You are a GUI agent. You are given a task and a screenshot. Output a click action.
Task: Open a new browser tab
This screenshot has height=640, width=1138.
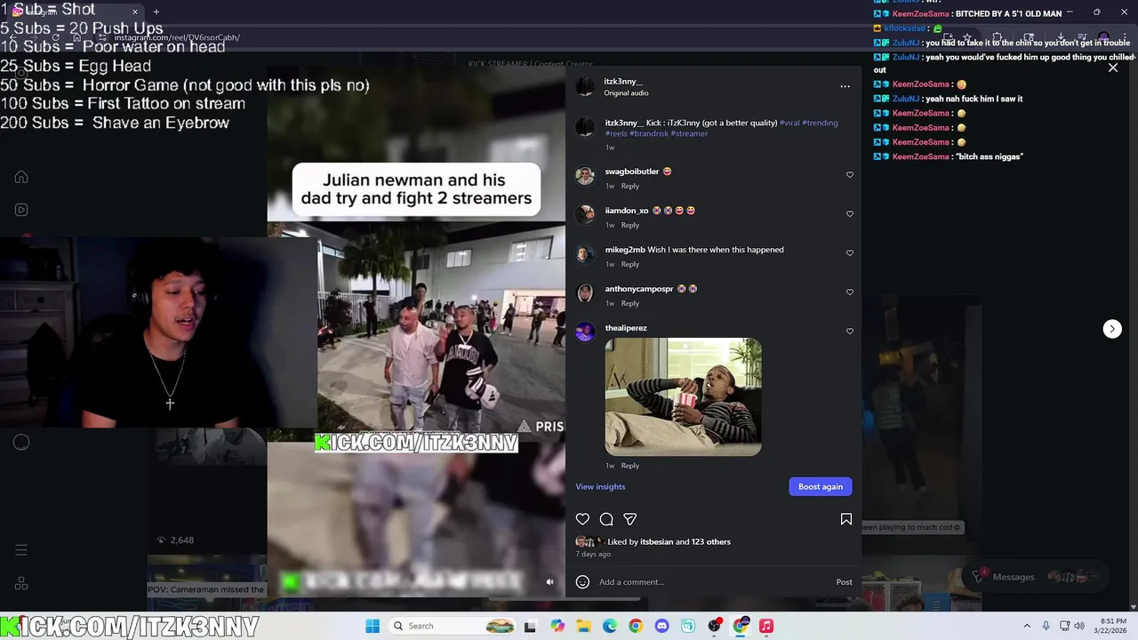pyautogui.click(x=156, y=12)
